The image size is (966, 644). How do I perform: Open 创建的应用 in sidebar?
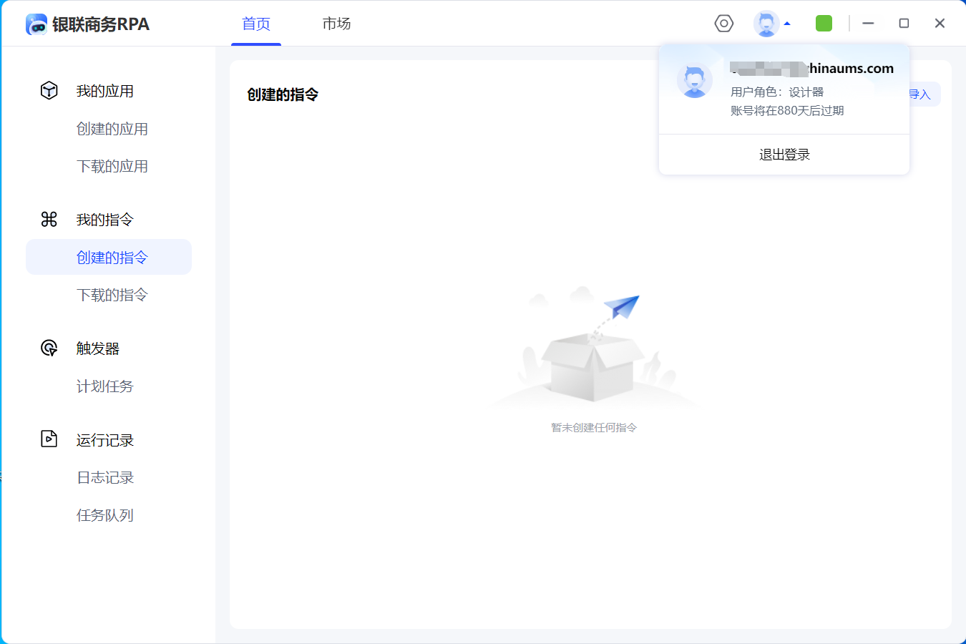click(x=112, y=129)
